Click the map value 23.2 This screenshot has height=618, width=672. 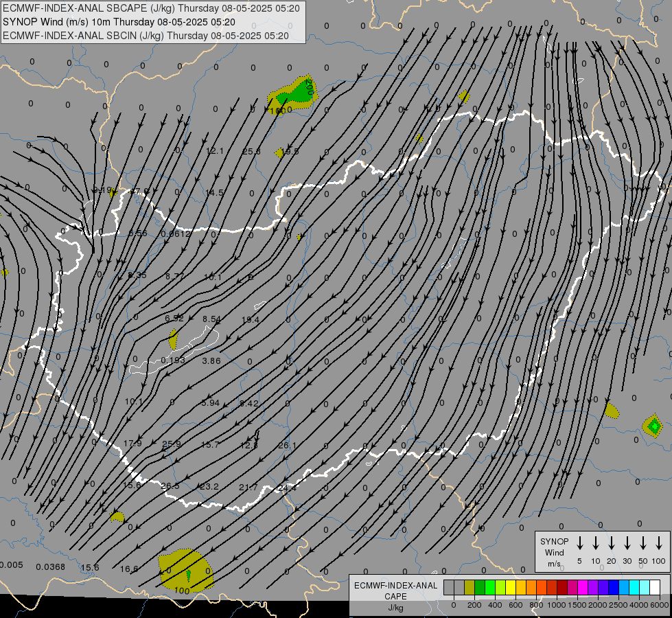(x=209, y=486)
